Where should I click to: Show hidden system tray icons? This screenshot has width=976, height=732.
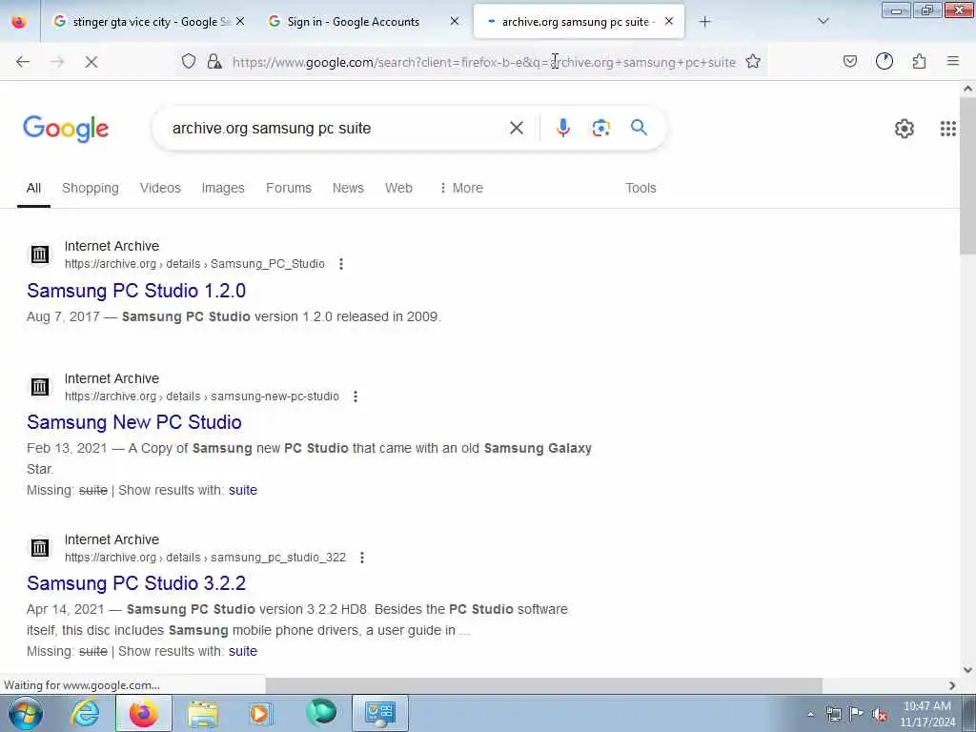pos(810,715)
